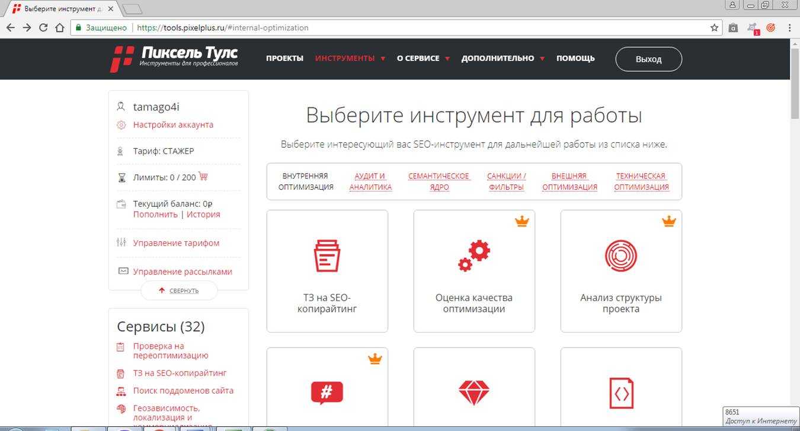Switch to the Аудит и аналитика tab
The height and width of the screenshot is (431, 800).
(x=370, y=181)
